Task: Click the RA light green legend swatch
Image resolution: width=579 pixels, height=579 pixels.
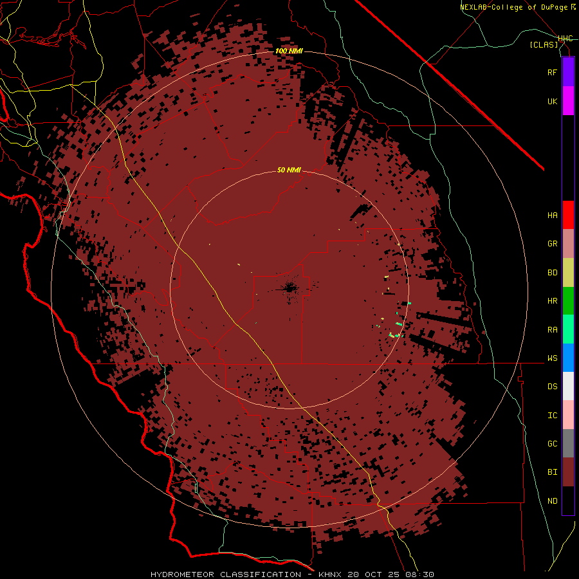Action: click(x=568, y=329)
